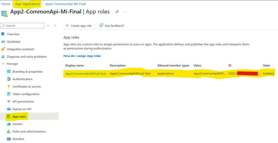Screen dimensions: 278x143
Task: Click Create app role button
Action: point(78,26)
